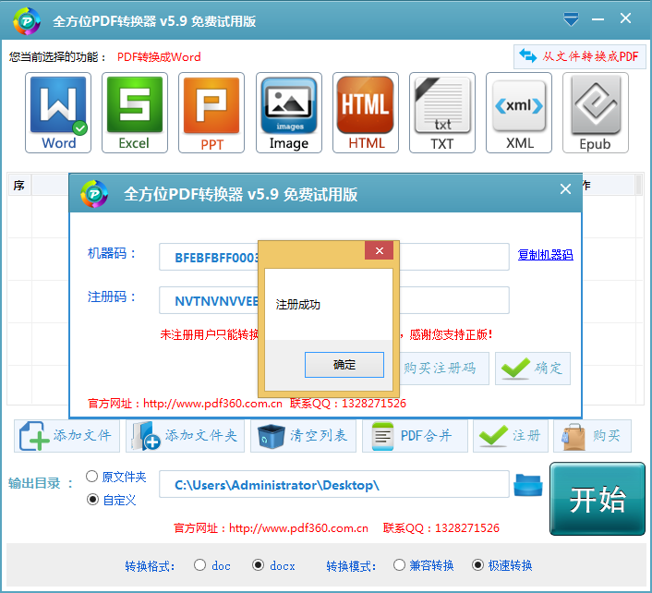Select the Excel conversion icon
This screenshot has height=593, width=652.
pos(135,113)
